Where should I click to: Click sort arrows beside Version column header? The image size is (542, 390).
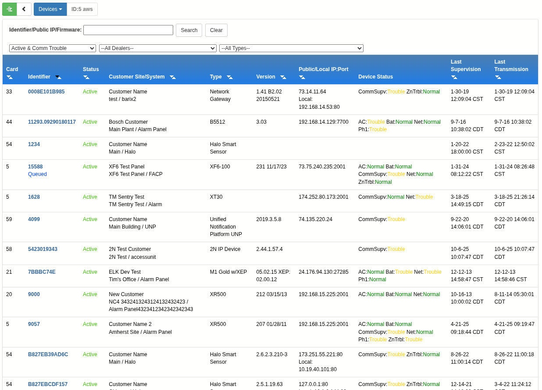[283, 77]
